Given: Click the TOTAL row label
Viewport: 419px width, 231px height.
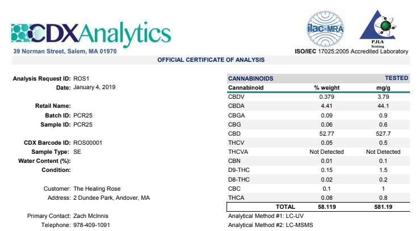Looking at the screenshot, I should click(x=286, y=207).
